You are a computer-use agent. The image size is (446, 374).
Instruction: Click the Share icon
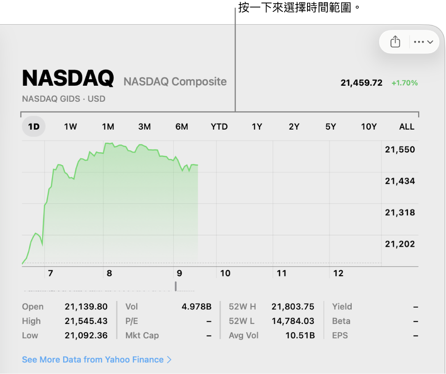coord(395,42)
